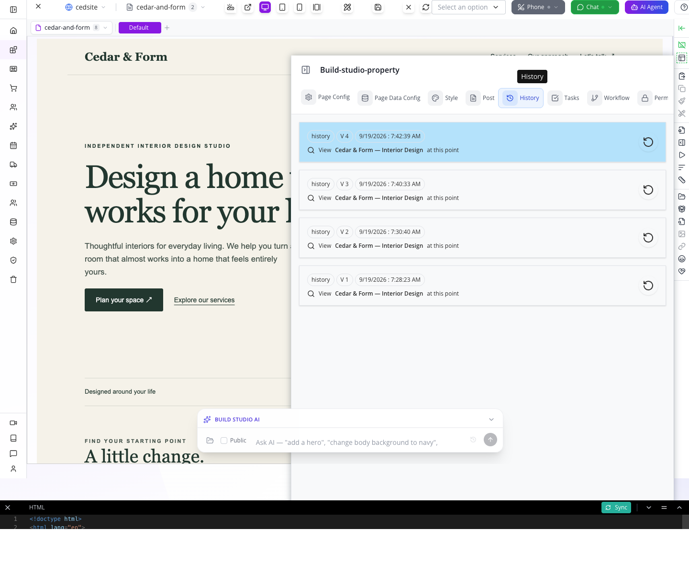
Task: Collapse the Build Studio AI panel chevron
Action: point(491,419)
